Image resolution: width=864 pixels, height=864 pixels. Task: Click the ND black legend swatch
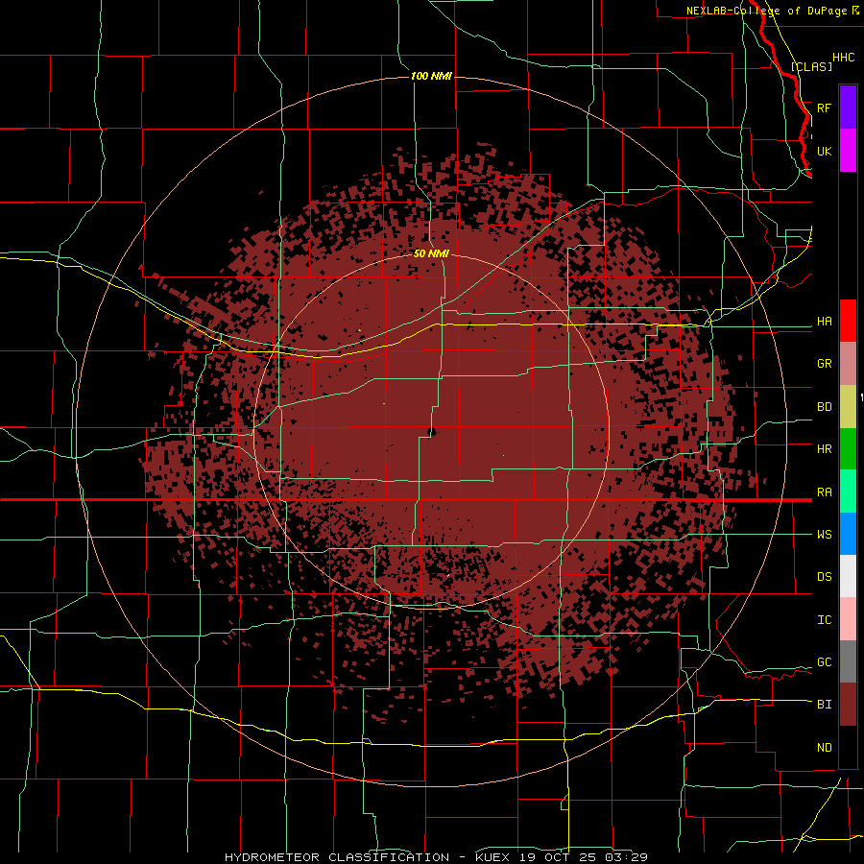[x=848, y=747]
